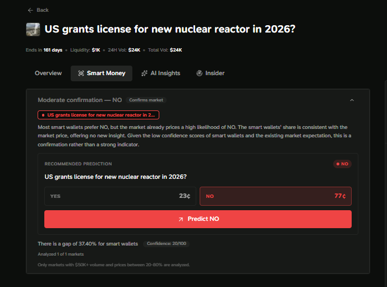This screenshot has width=387, height=287.
Task: Collapse the Moderate confirmation panel chevron
Action: click(x=352, y=100)
